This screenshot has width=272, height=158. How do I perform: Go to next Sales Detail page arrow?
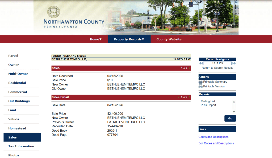[189, 98]
